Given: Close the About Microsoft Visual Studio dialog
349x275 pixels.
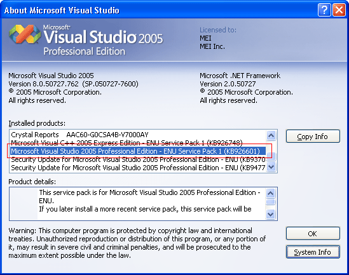Looking at the screenshot, I should click(x=339, y=10).
